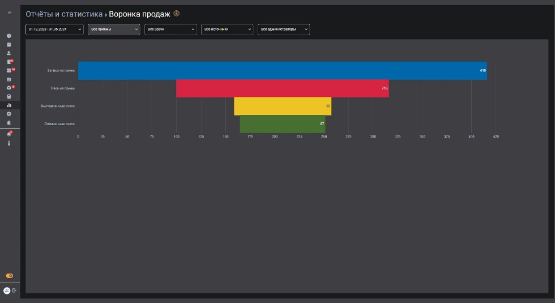555x303 pixels.
Task: Expand the Все приемы dropdown
Action: [113, 29]
